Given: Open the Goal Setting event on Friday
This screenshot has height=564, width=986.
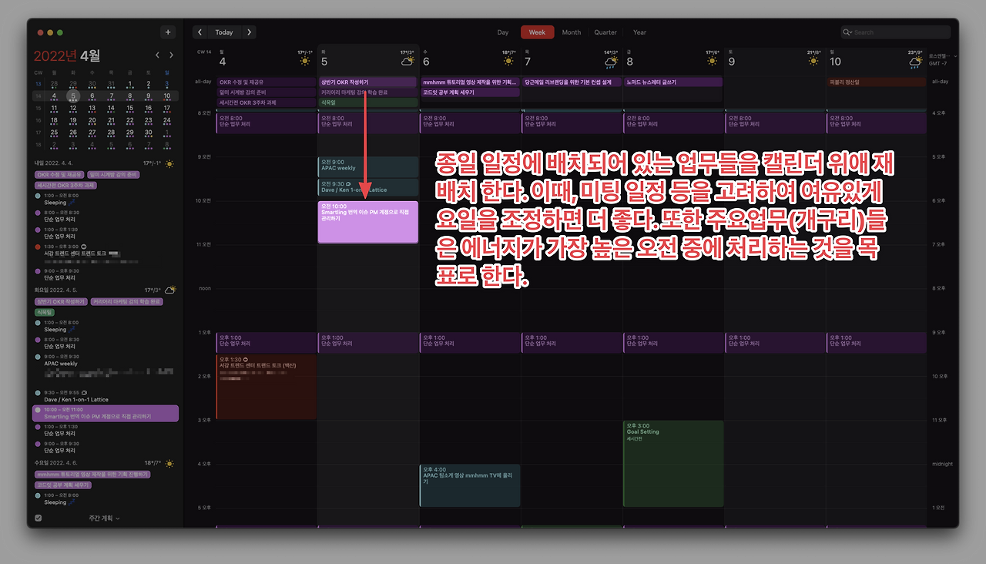Looking at the screenshot, I should point(672,463).
